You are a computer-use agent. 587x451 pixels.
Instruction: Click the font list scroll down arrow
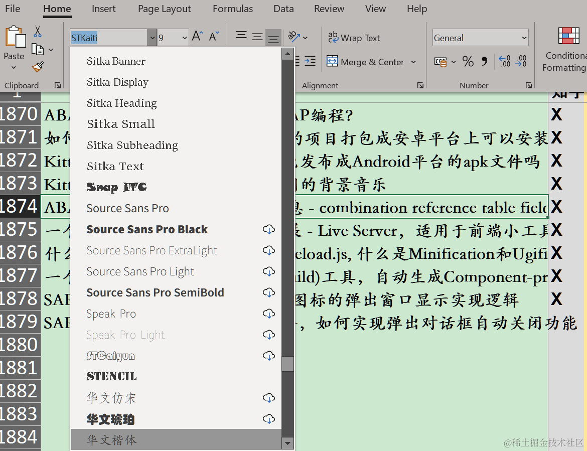[x=287, y=443]
